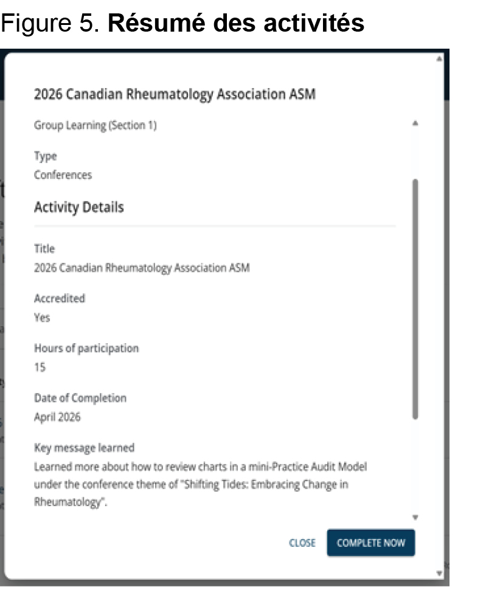
Task: Click the outer dialog scrollbar up arrow
Action: click(x=439, y=58)
